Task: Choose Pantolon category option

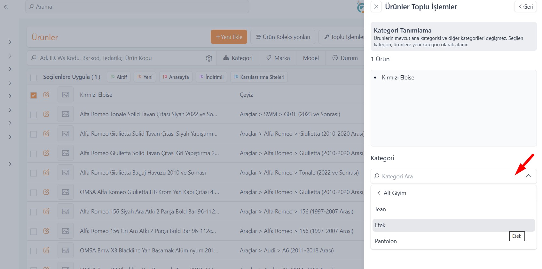Action: (386, 241)
